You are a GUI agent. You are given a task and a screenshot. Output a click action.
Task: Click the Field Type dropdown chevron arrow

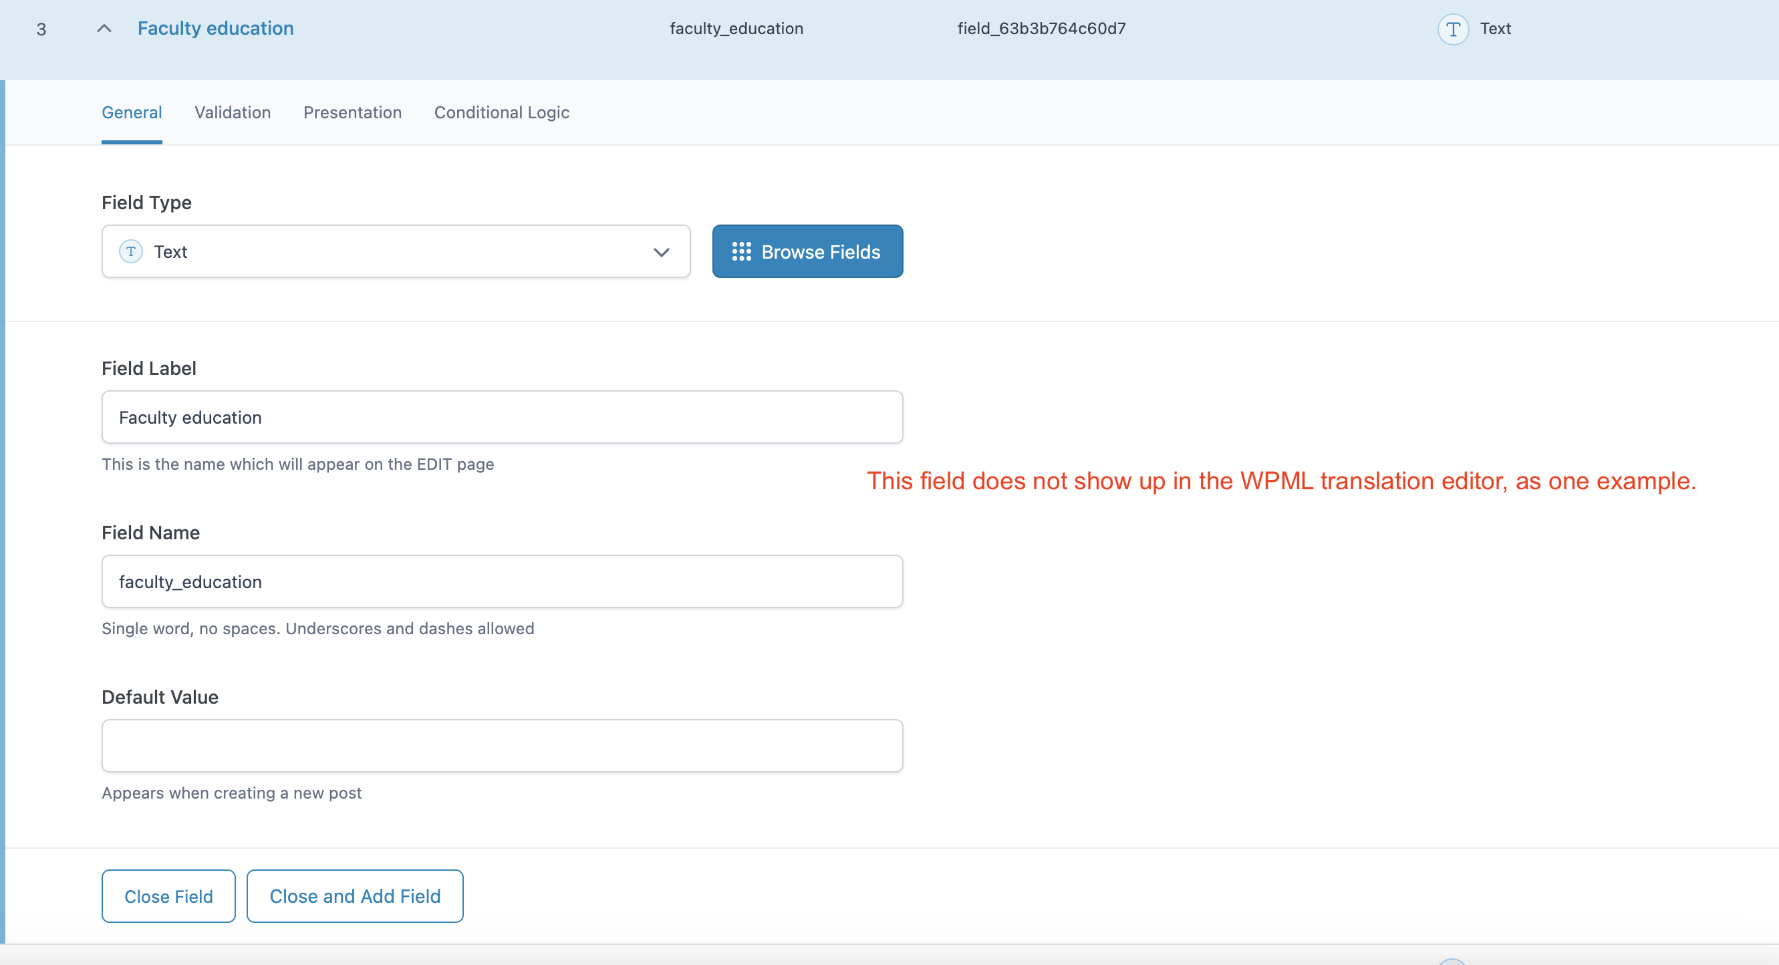coord(661,252)
